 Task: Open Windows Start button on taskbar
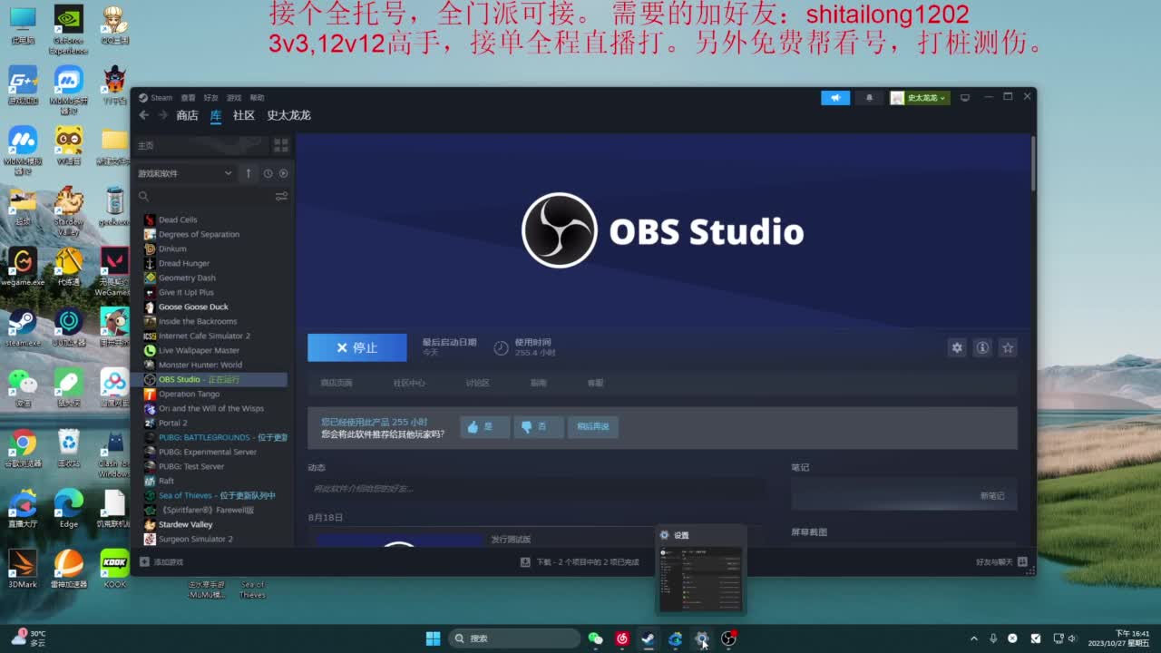point(434,638)
